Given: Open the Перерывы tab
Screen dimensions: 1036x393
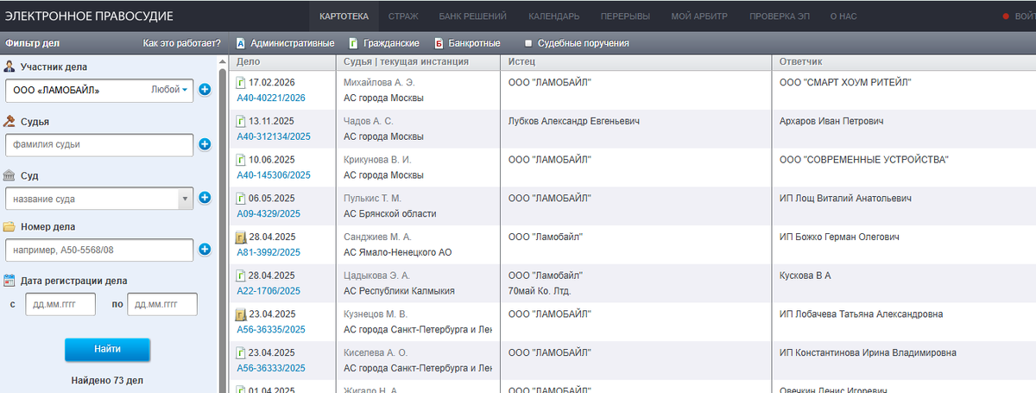Looking at the screenshot, I should [627, 16].
